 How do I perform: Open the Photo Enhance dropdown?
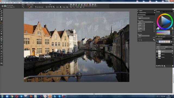pyautogui.click(x=145, y=22)
